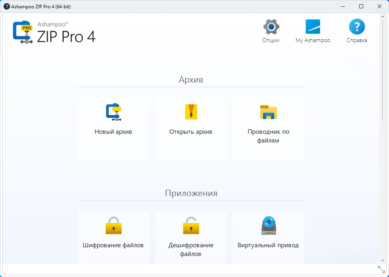
Task: Launch Проводник по файлам folder icon
Action: click(268, 112)
